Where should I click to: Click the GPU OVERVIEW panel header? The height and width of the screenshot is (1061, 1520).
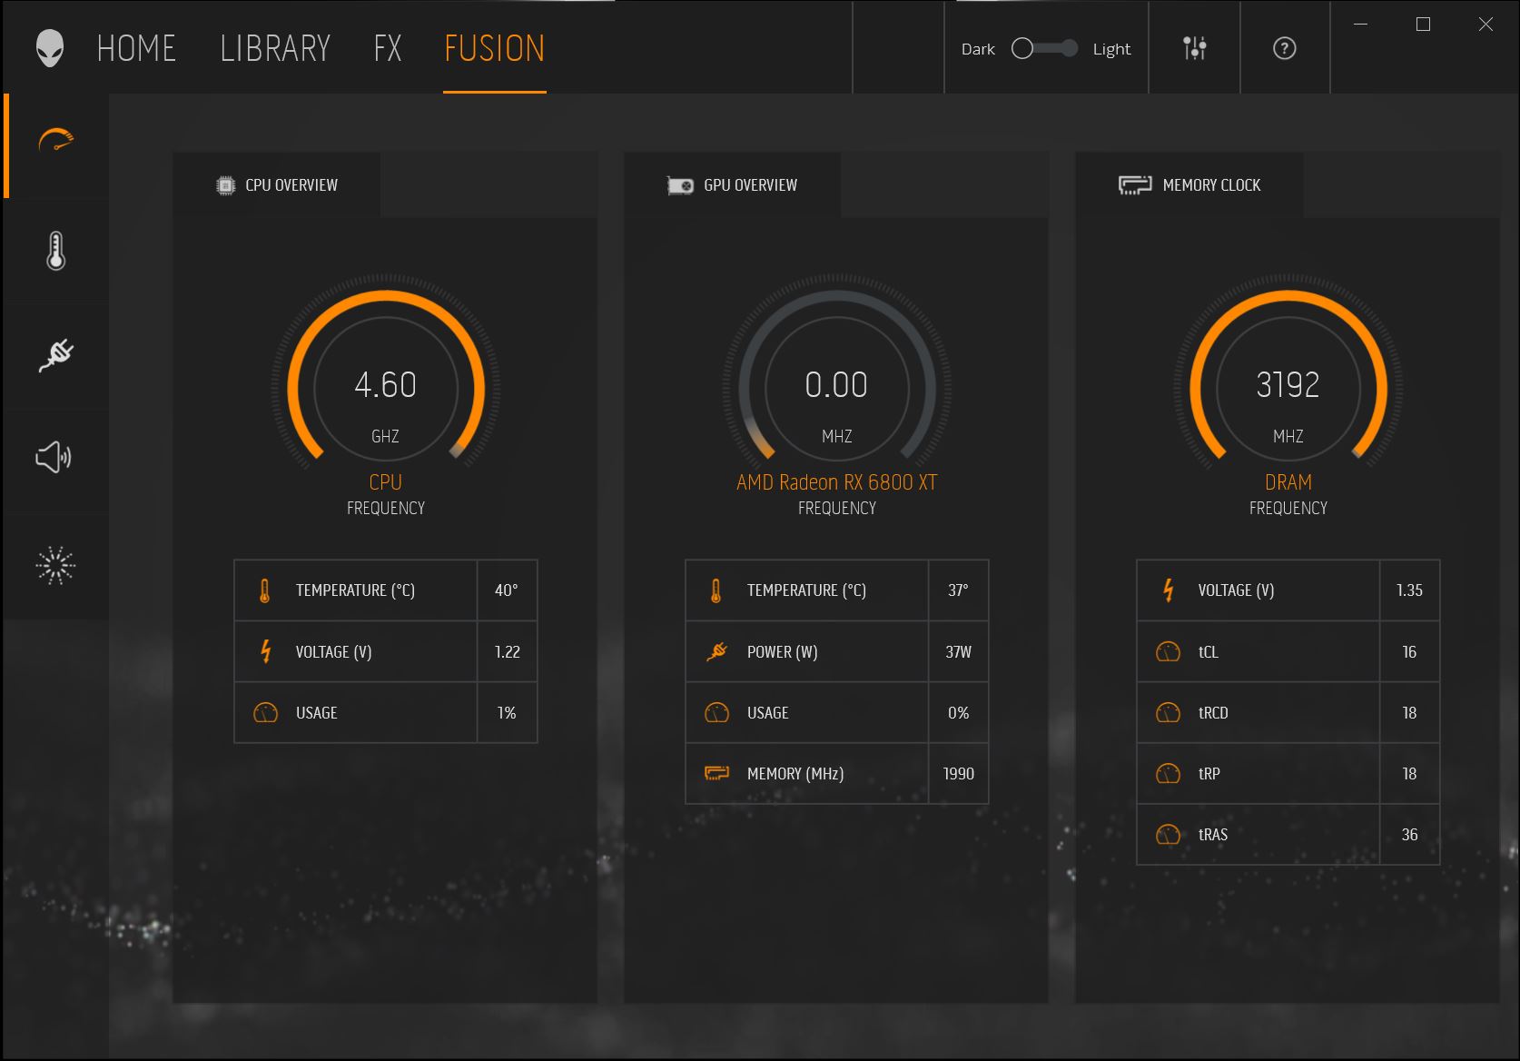click(733, 185)
